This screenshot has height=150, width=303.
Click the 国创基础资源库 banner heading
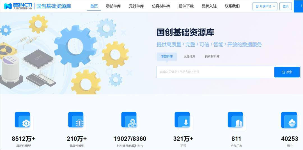pos(185,32)
